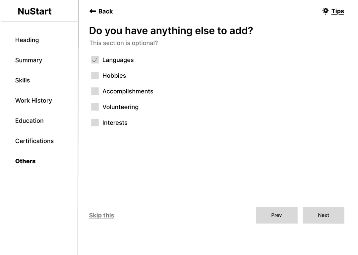Screen dimensions: 358x255
Task: Click the Back text link
Action: click(x=105, y=11)
